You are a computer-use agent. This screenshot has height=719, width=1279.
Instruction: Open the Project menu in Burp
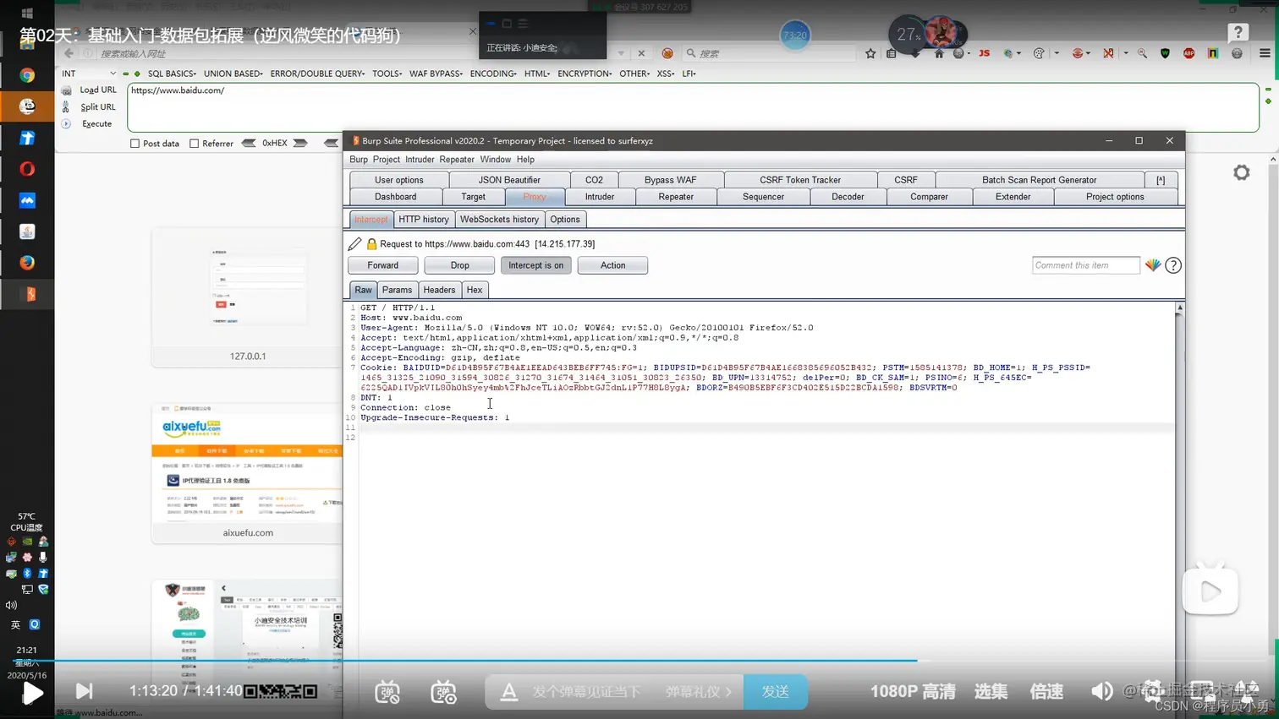pyautogui.click(x=386, y=160)
